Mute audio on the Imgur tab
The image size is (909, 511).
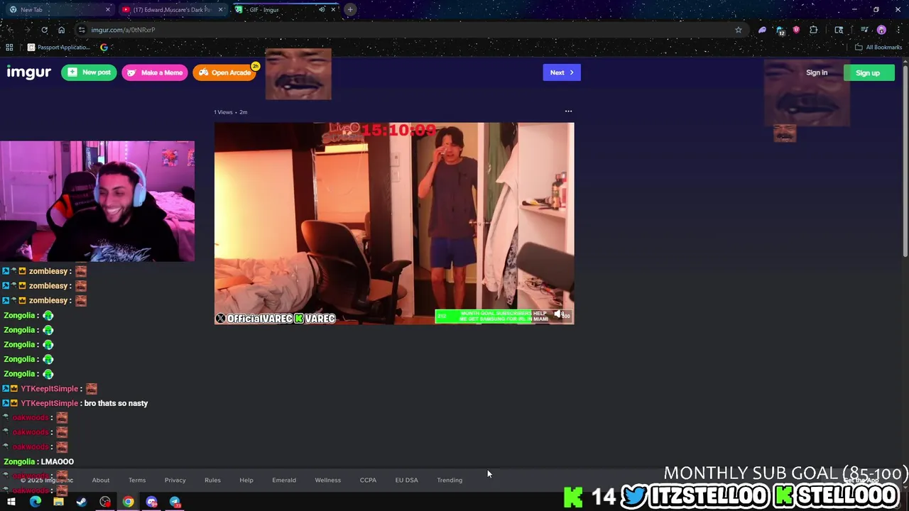pyautogui.click(x=322, y=10)
